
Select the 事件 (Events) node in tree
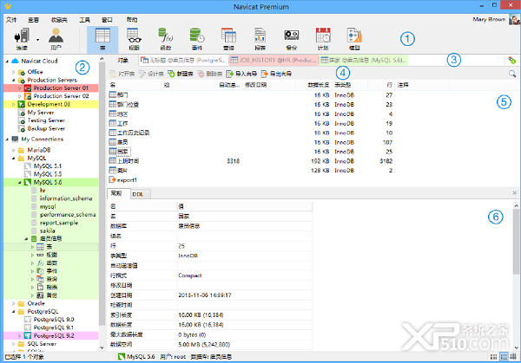coord(47,271)
